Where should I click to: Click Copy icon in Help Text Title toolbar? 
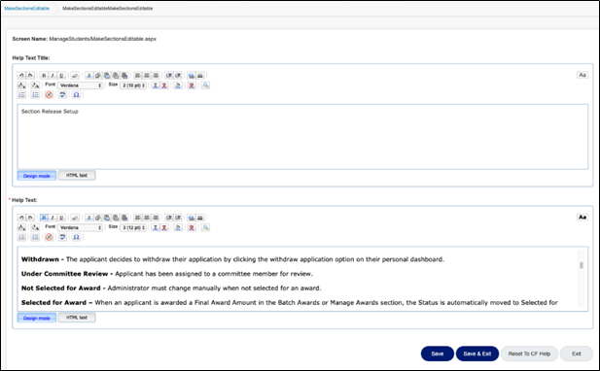pyautogui.click(x=97, y=76)
